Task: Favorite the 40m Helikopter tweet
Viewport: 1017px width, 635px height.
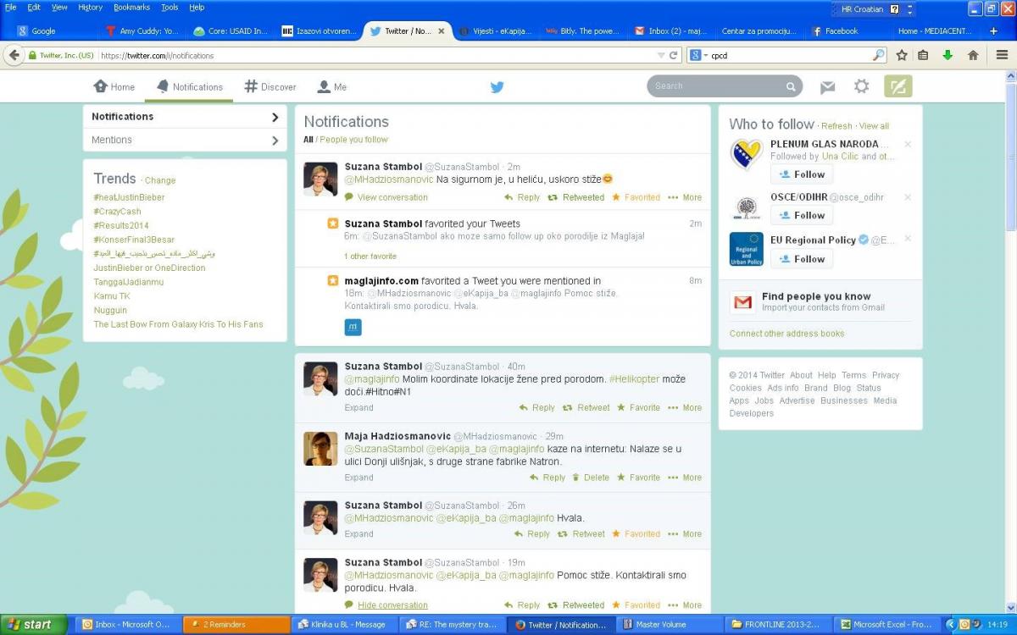Action: point(638,407)
